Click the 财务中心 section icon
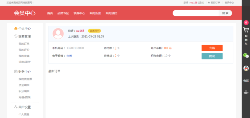The height and width of the screenshot is (118, 250). (16, 72)
